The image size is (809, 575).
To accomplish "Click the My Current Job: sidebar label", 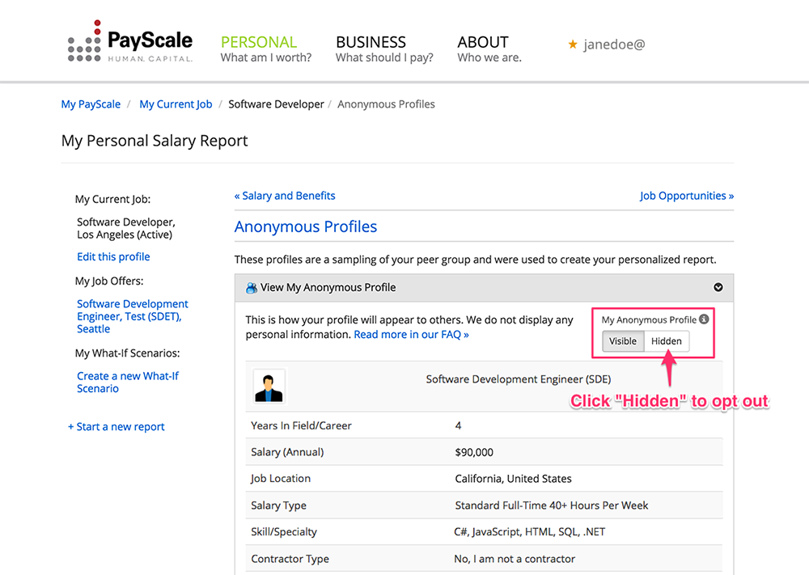I will (x=113, y=200).
